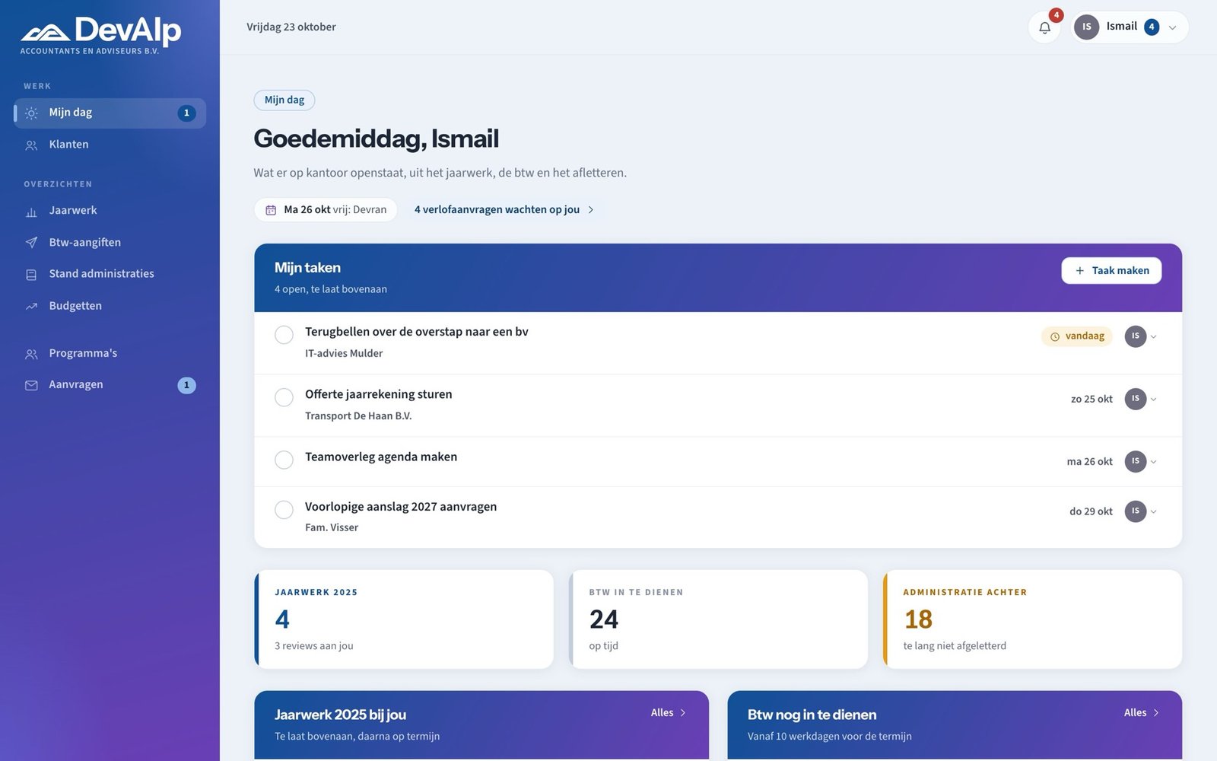1217x761 pixels.
Task: Click the 'IT-advies Mulder' client text
Action: (x=344, y=354)
